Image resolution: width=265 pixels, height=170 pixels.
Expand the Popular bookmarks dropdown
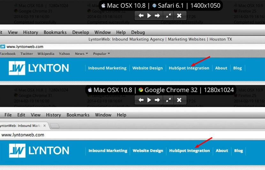pos(101,54)
